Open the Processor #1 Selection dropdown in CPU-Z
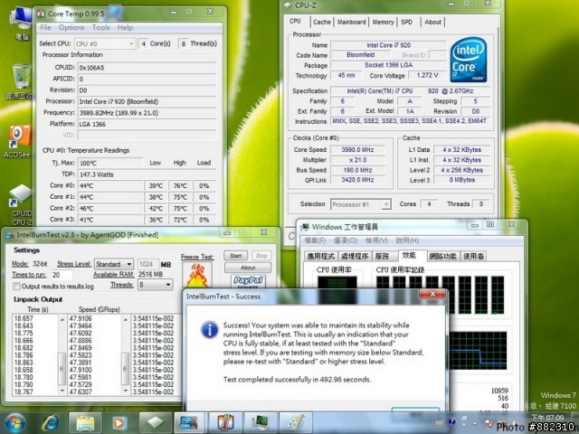This screenshot has width=579, height=434. coord(360,204)
